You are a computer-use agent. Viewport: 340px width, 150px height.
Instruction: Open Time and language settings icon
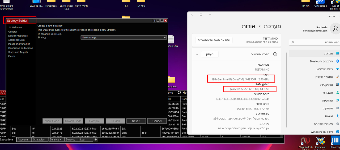coord(338,101)
